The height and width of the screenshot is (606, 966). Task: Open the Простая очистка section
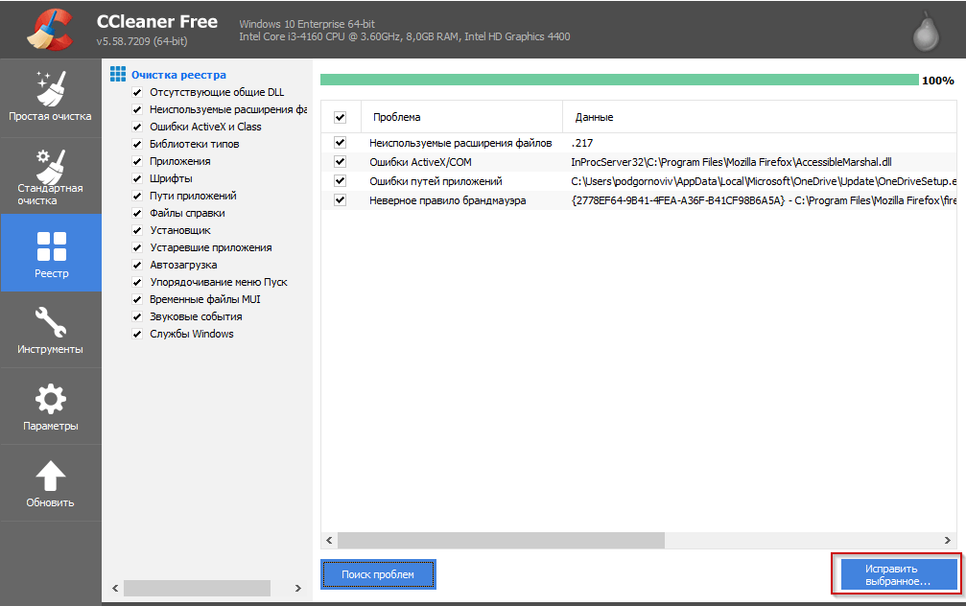[x=51, y=99]
